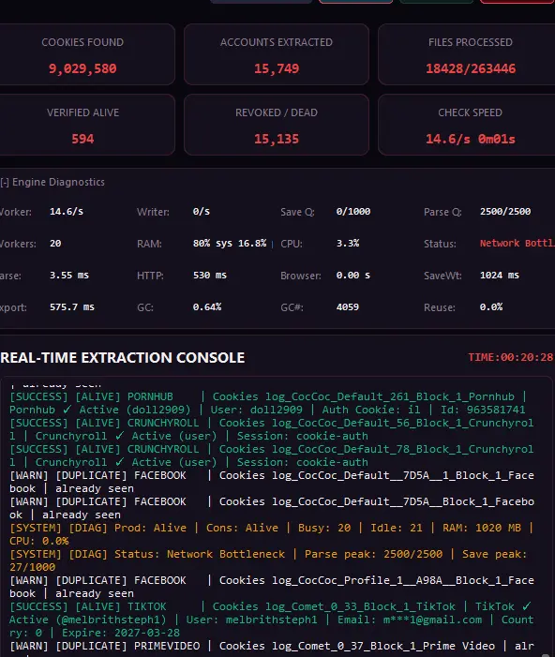Click the red Network Bottleneck status value

(x=517, y=244)
